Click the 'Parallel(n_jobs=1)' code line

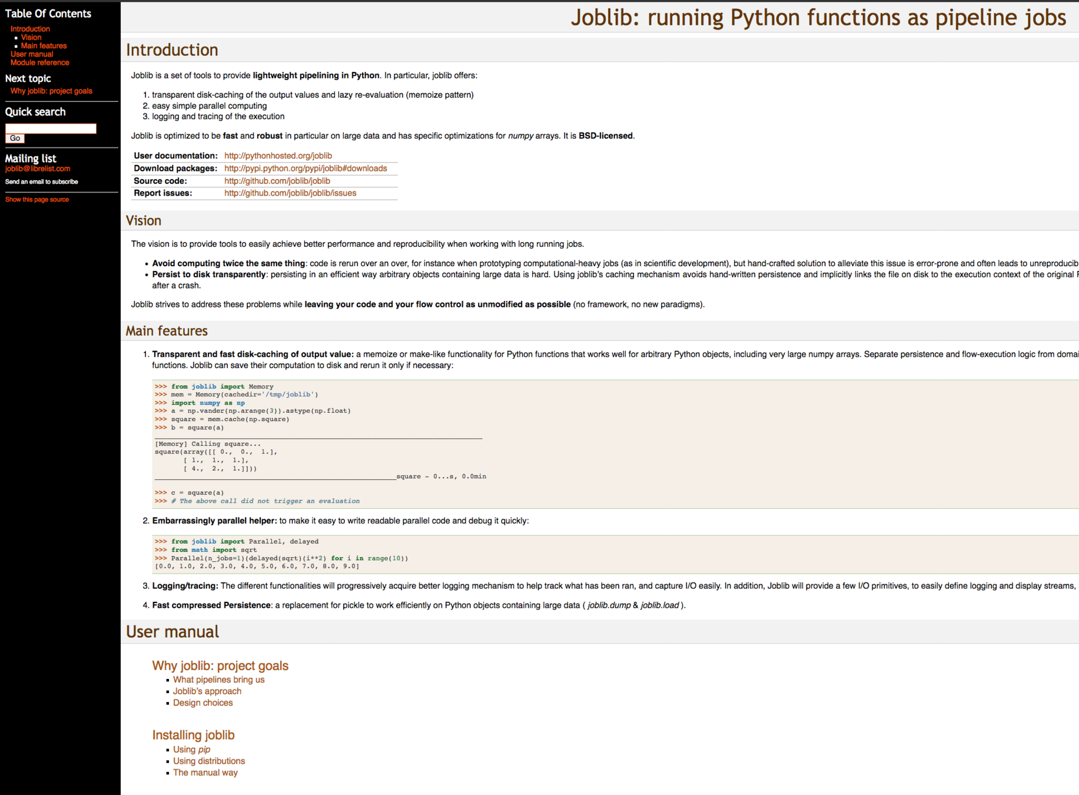(x=281, y=558)
